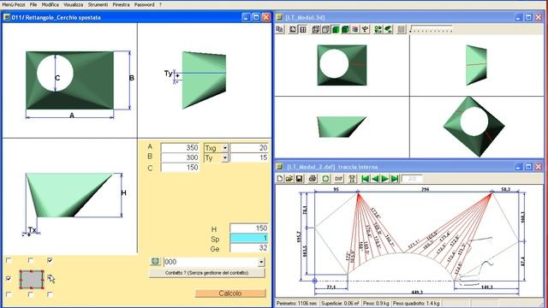Image resolution: width=548 pixels, height=308 pixels.
Task: Open the Finestra menu
Action: click(121, 4)
